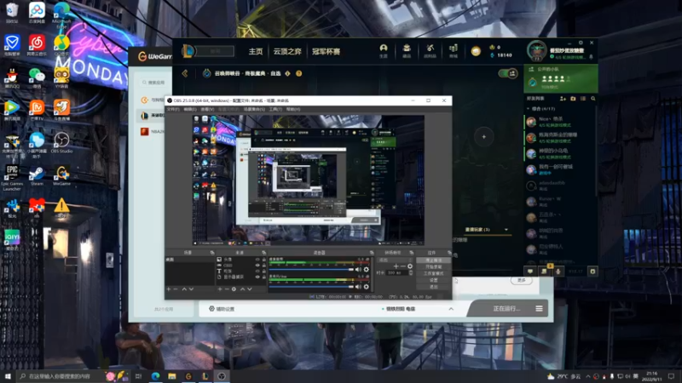
Task: Open transition properties gear in OBS transitions
Action: (x=410, y=266)
